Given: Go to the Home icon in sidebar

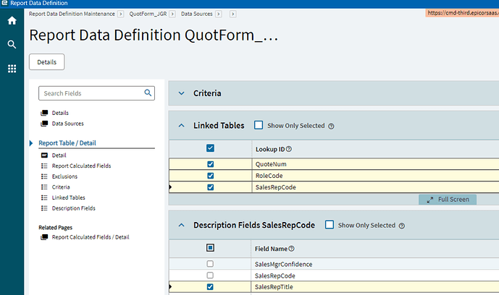Looking at the screenshot, I should (x=12, y=21).
